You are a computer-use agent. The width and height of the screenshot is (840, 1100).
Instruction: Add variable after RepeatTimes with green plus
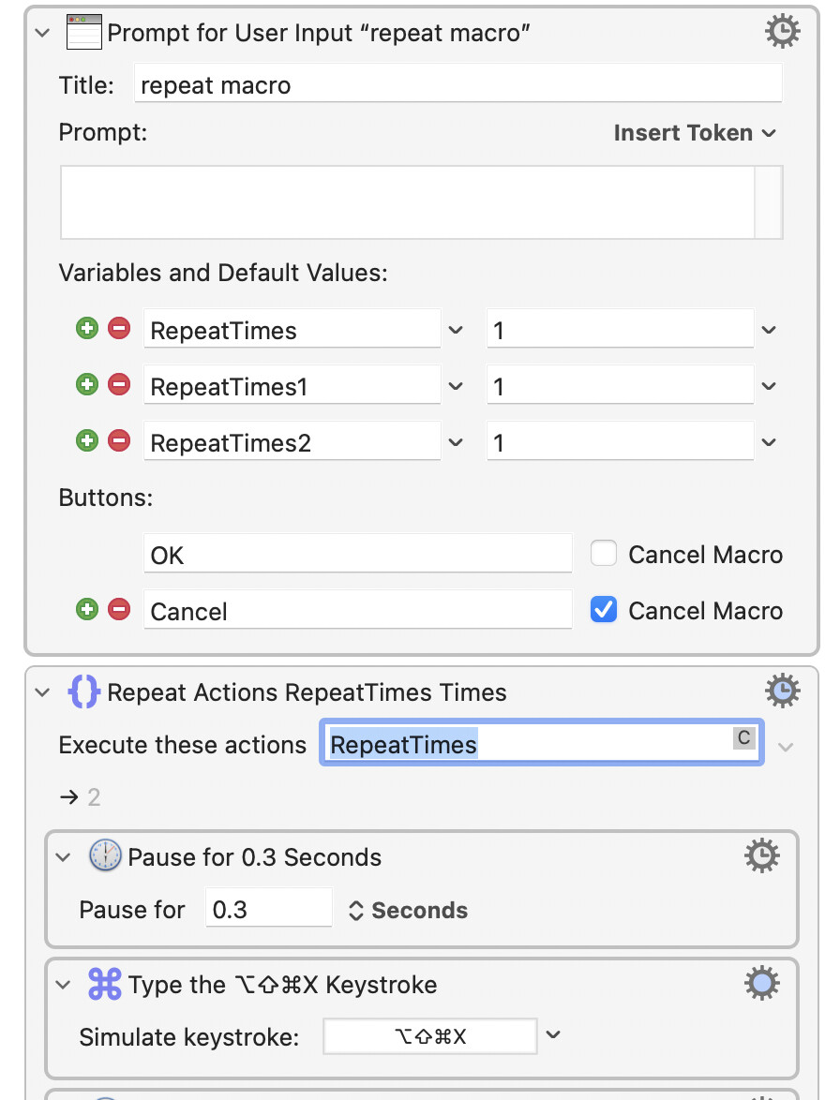click(87, 328)
